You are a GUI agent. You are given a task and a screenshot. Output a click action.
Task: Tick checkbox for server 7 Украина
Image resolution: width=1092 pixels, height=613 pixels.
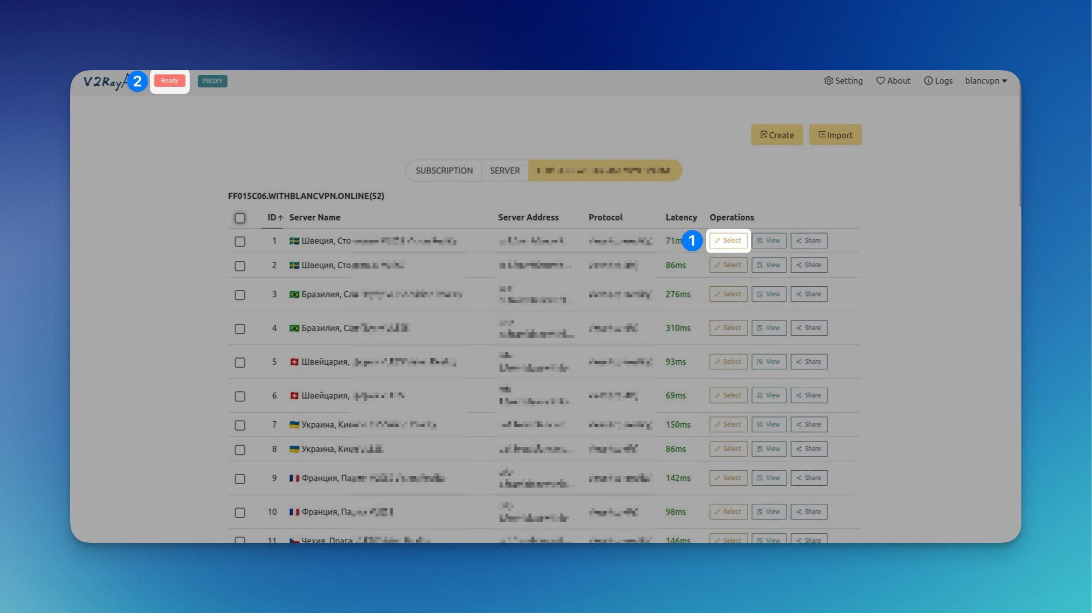tap(240, 425)
